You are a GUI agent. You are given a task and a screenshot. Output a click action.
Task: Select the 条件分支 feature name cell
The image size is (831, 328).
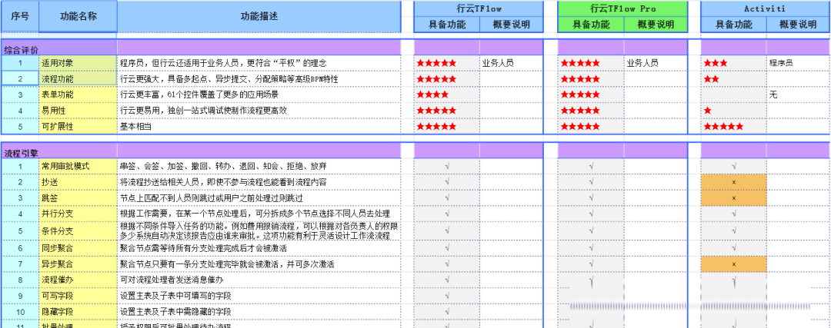[78, 230]
